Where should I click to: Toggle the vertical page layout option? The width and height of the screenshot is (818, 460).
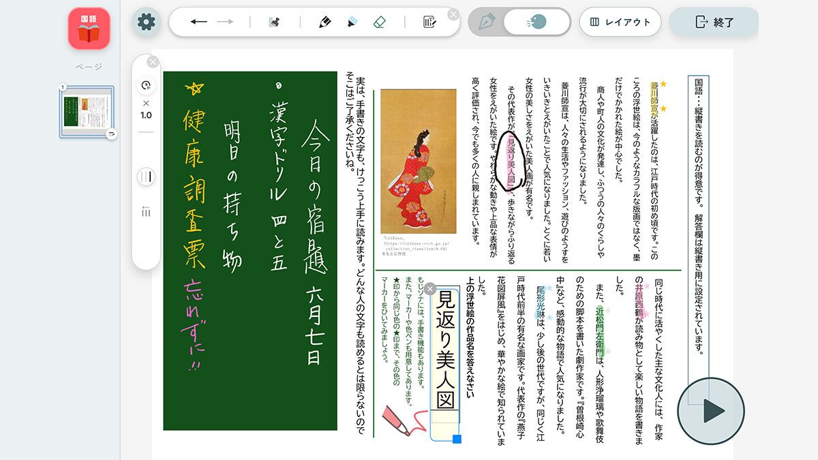point(145,176)
